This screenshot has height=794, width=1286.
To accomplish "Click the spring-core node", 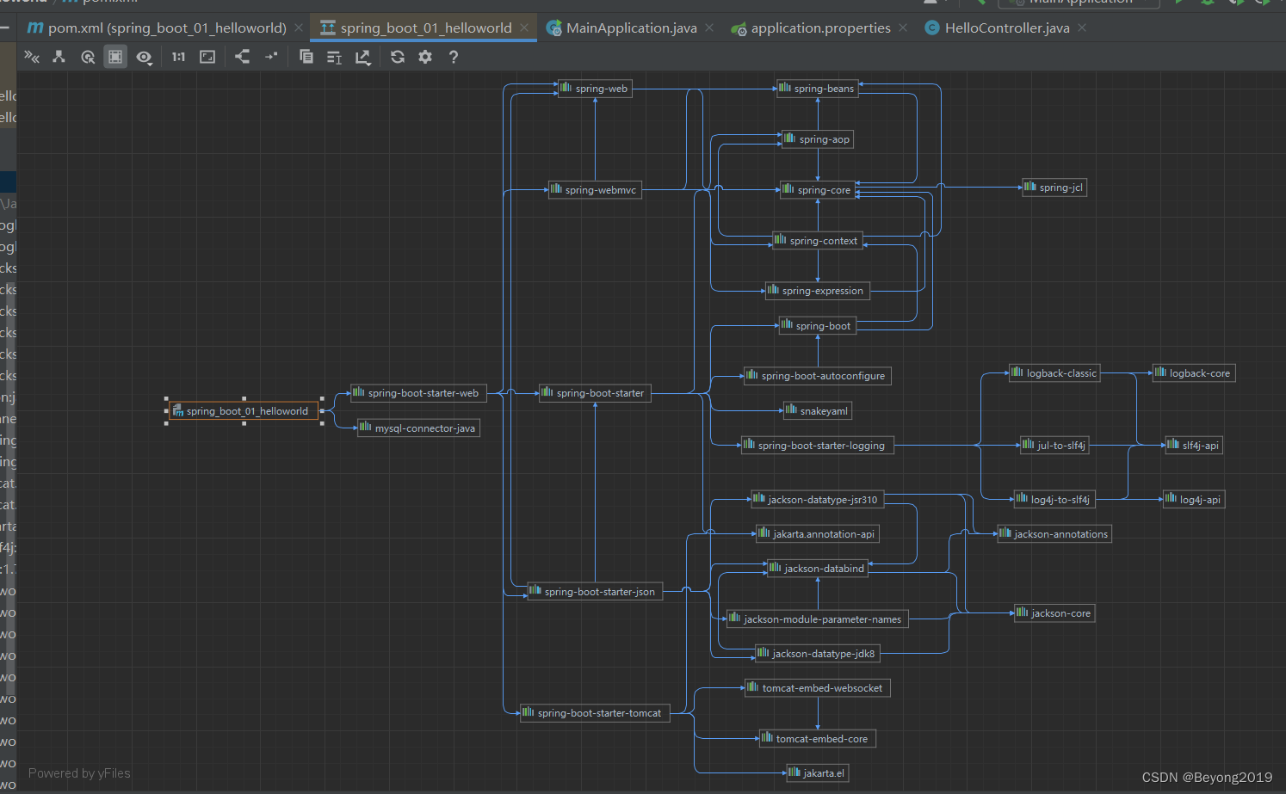I will click(818, 190).
